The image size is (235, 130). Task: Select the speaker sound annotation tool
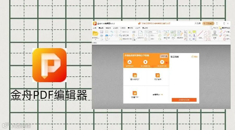point(194,39)
